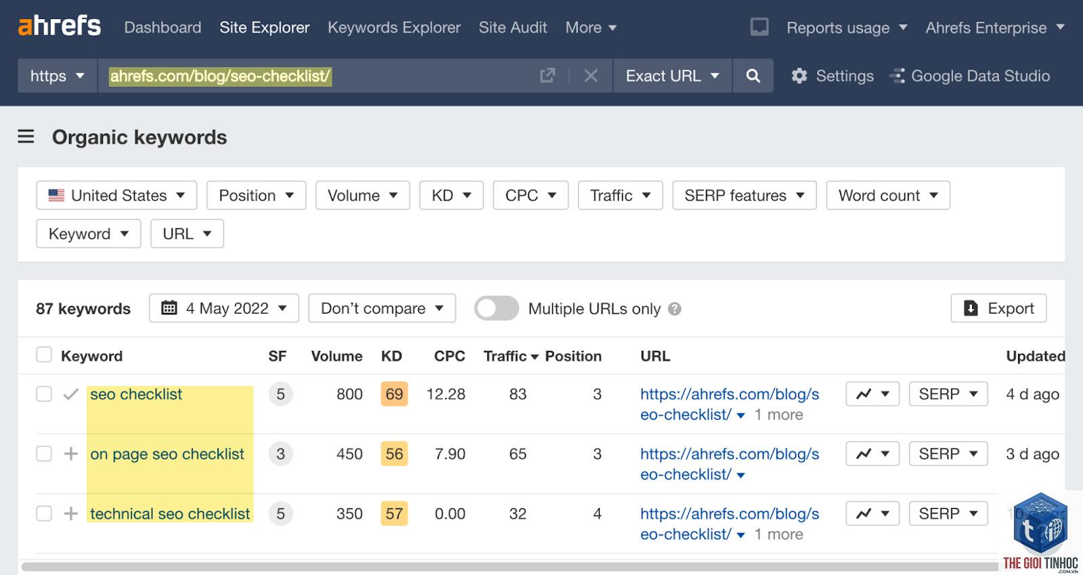Open SERP dropdown for technical seo checklist

[x=948, y=513]
